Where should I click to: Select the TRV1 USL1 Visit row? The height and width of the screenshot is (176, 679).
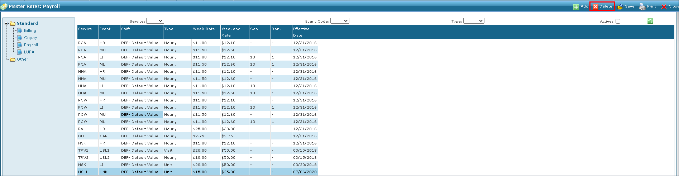click(197, 151)
